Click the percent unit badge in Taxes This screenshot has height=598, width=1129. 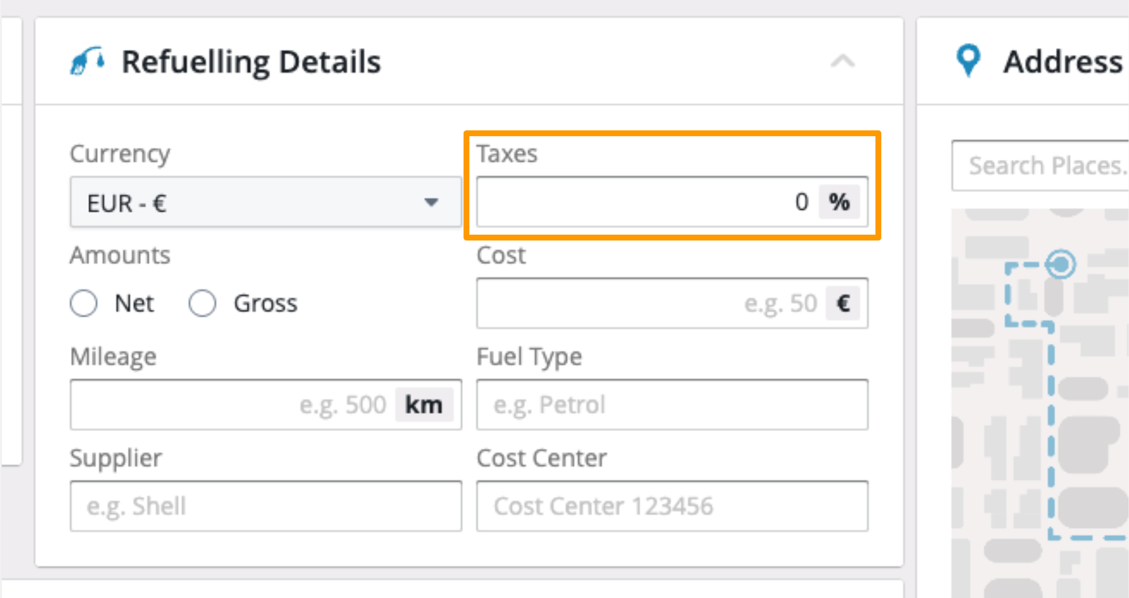pyautogui.click(x=839, y=202)
